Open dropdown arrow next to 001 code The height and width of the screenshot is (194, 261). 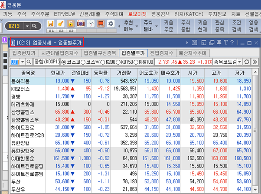tap(23, 62)
